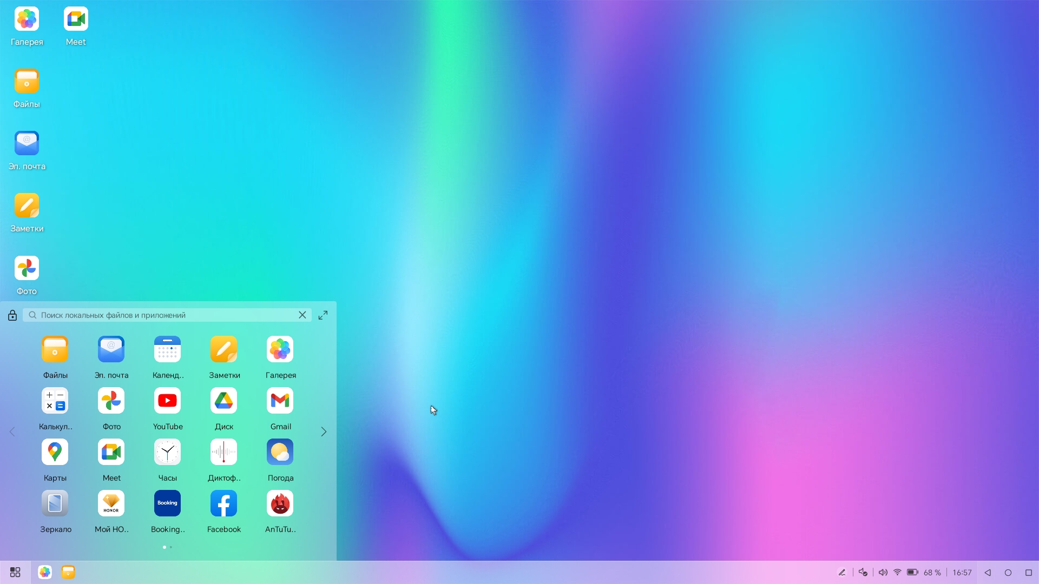Viewport: 1039px width, 584px height.
Task: Switch to second page indicator dot
Action: (171, 547)
